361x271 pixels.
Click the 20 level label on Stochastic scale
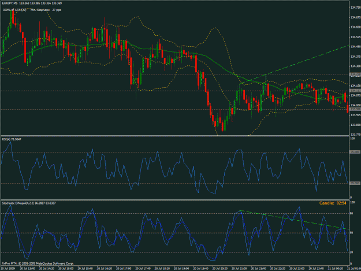click(352, 253)
